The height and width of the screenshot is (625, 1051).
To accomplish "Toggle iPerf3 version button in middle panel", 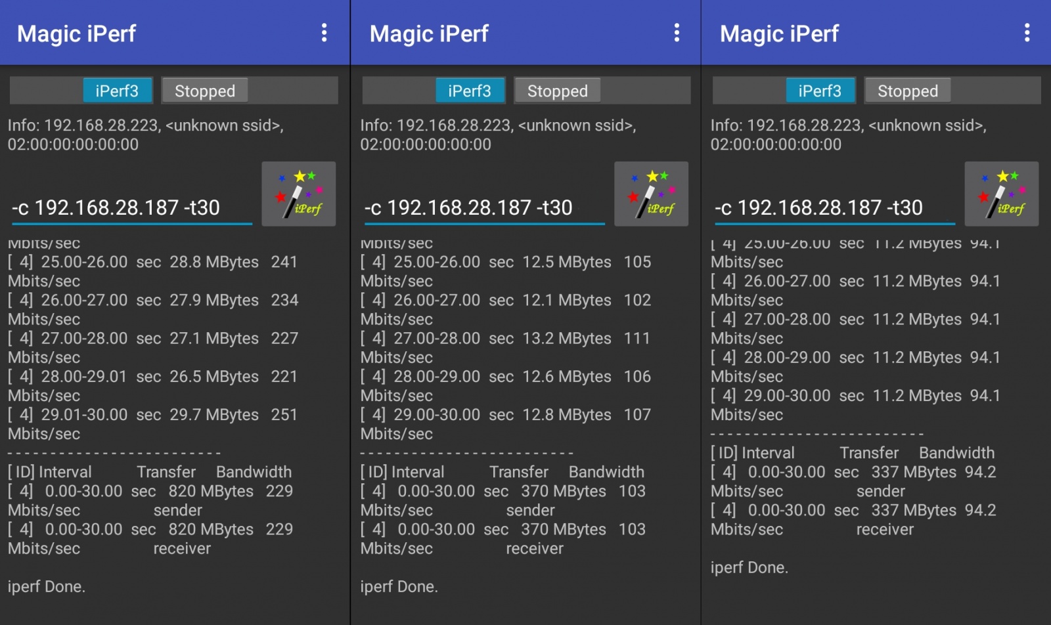I will pyautogui.click(x=470, y=91).
